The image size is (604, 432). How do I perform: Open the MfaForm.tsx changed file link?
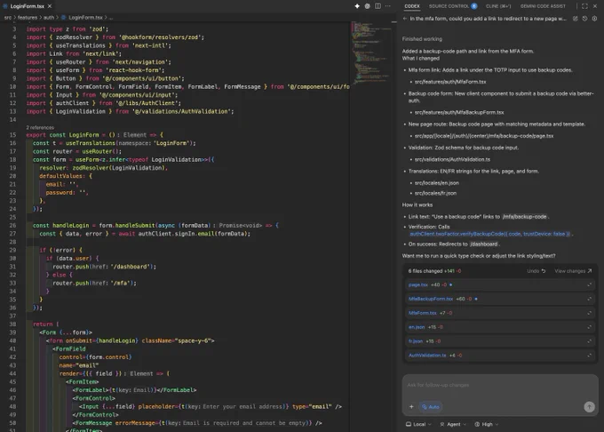pyautogui.click(x=423, y=313)
